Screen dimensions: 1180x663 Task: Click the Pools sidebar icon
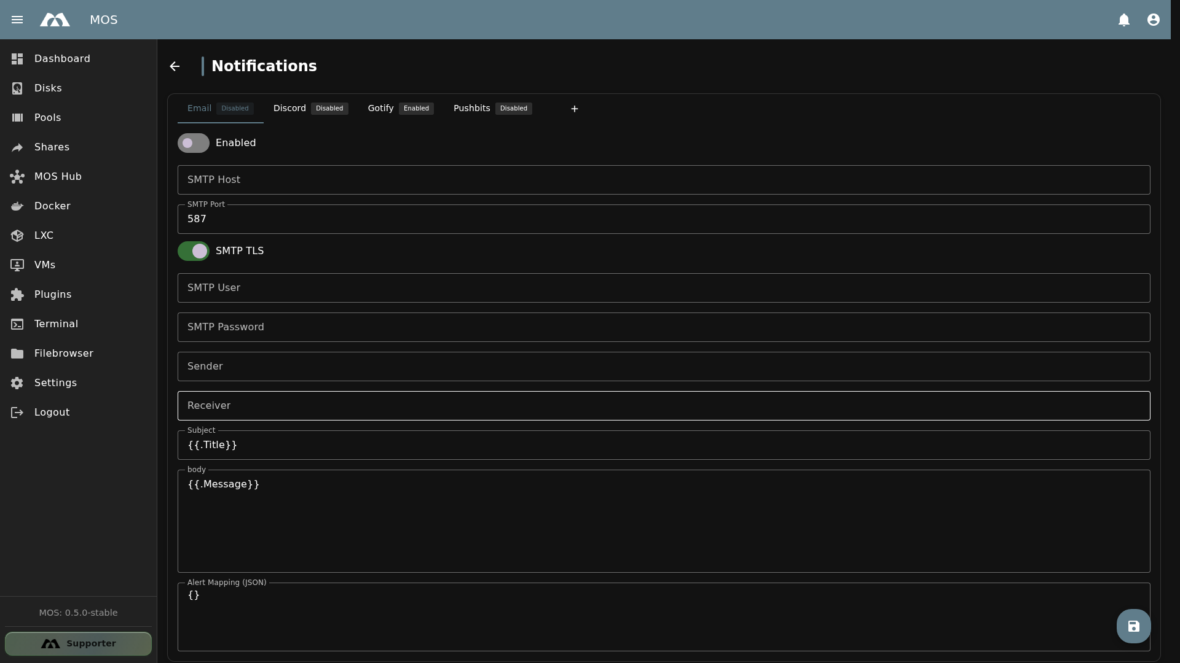point(17,118)
